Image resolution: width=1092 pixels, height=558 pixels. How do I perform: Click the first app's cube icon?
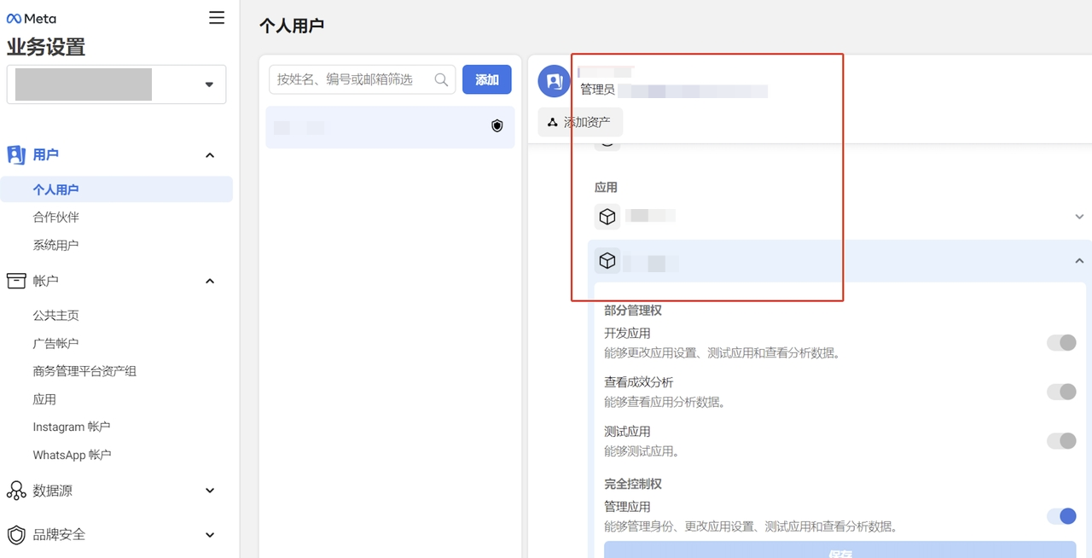607,217
